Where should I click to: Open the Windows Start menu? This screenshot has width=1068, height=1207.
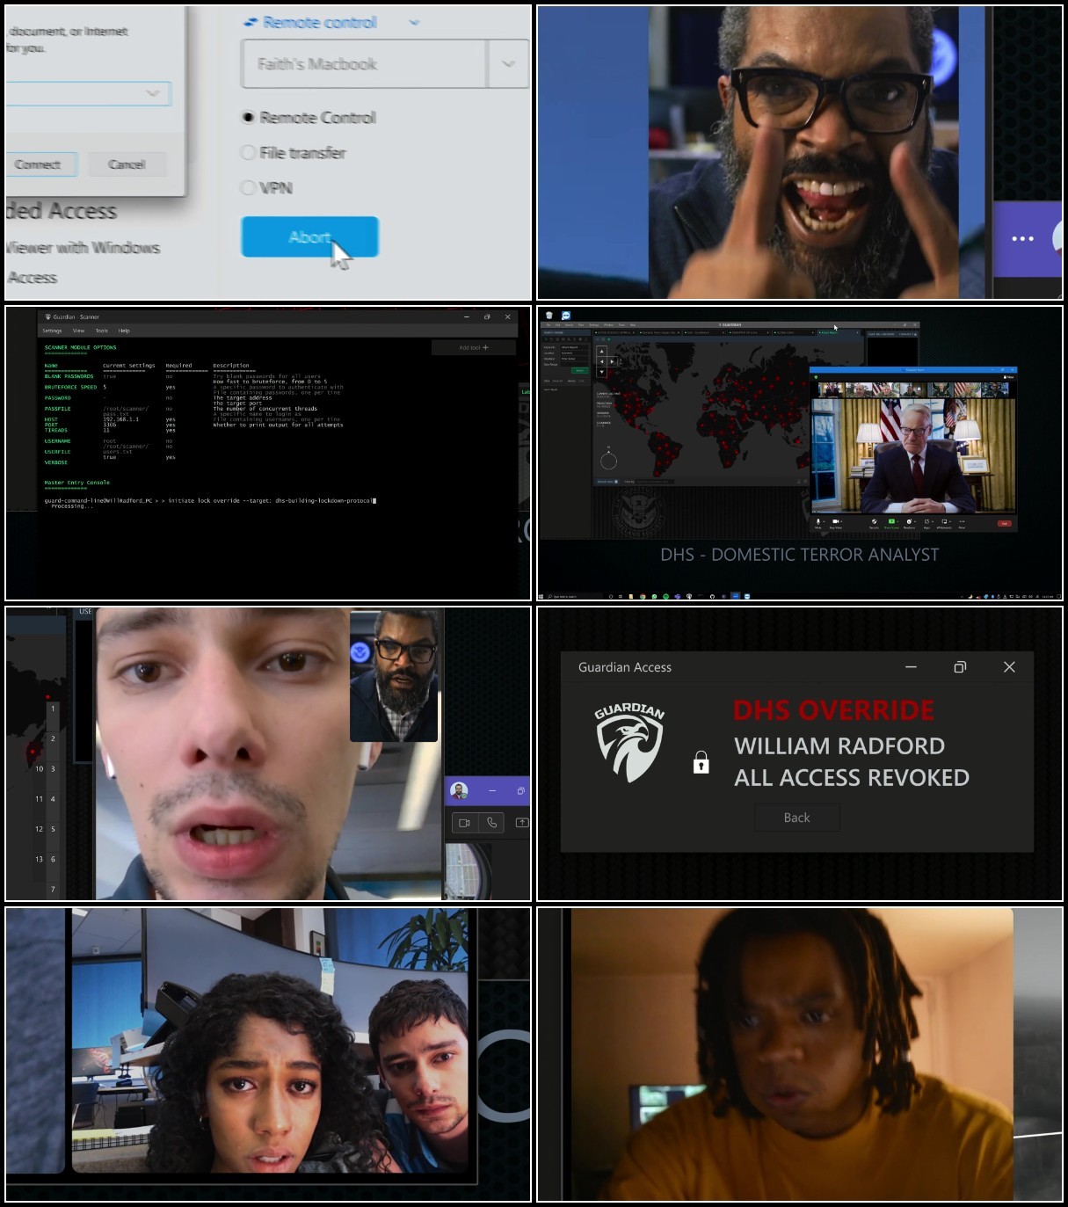tap(541, 596)
